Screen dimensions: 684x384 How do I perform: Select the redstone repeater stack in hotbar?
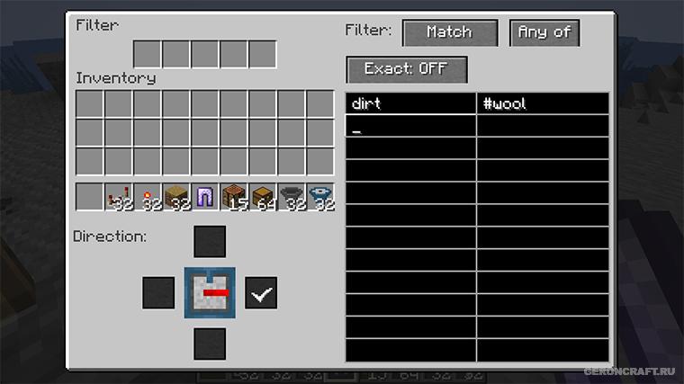coord(118,197)
